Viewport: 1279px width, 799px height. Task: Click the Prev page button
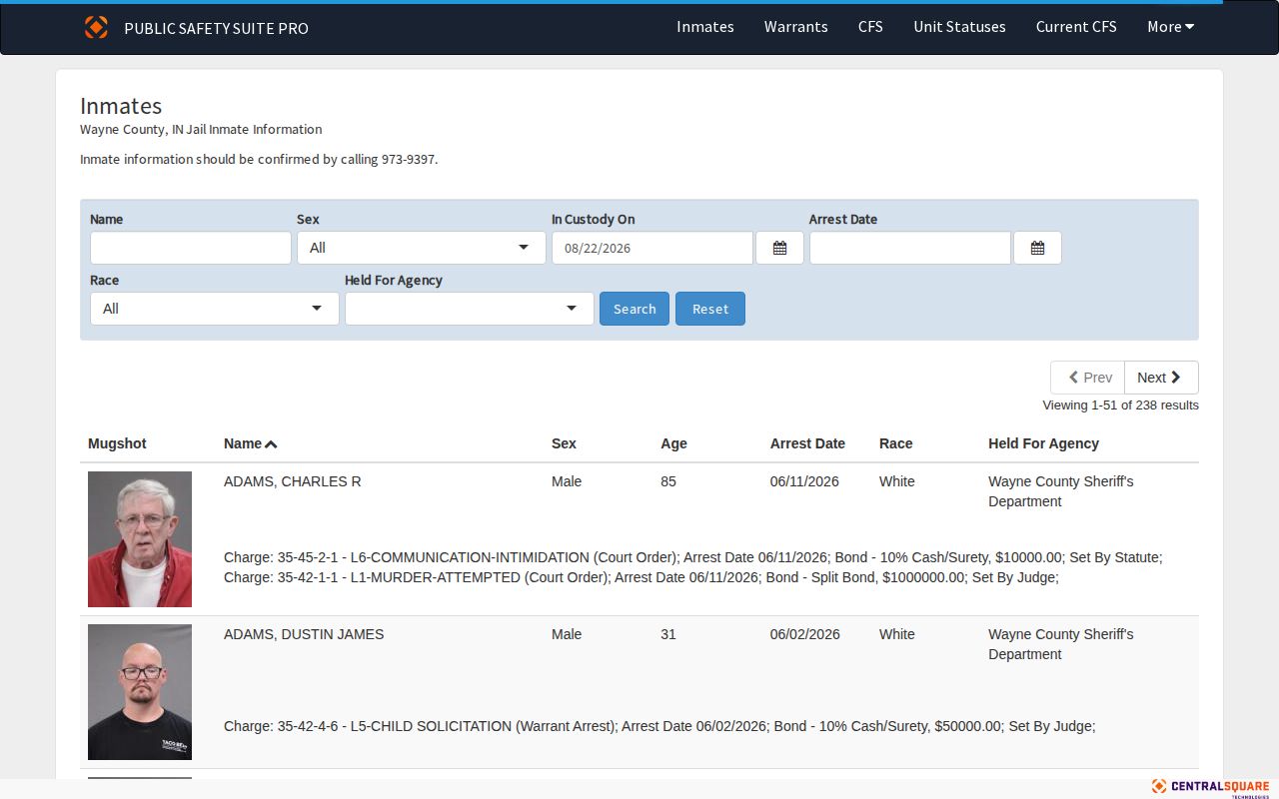(1088, 378)
